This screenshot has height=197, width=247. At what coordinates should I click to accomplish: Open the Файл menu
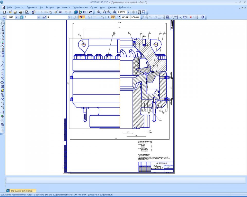[x=9, y=7]
